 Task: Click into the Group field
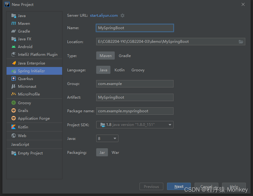(x=135, y=84)
